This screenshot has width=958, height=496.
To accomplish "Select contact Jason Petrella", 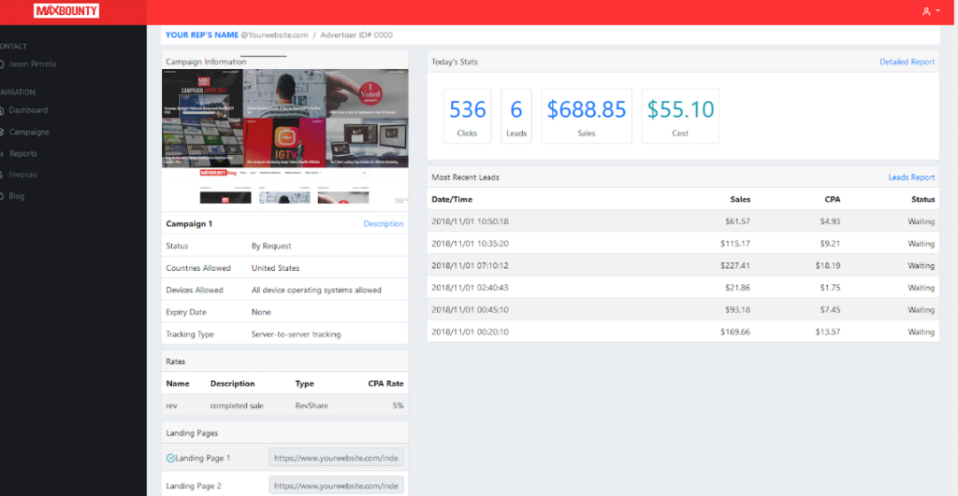I will point(32,64).
